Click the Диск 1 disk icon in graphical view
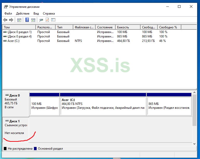The image size is (200, 159). click(x=7, y=121)
